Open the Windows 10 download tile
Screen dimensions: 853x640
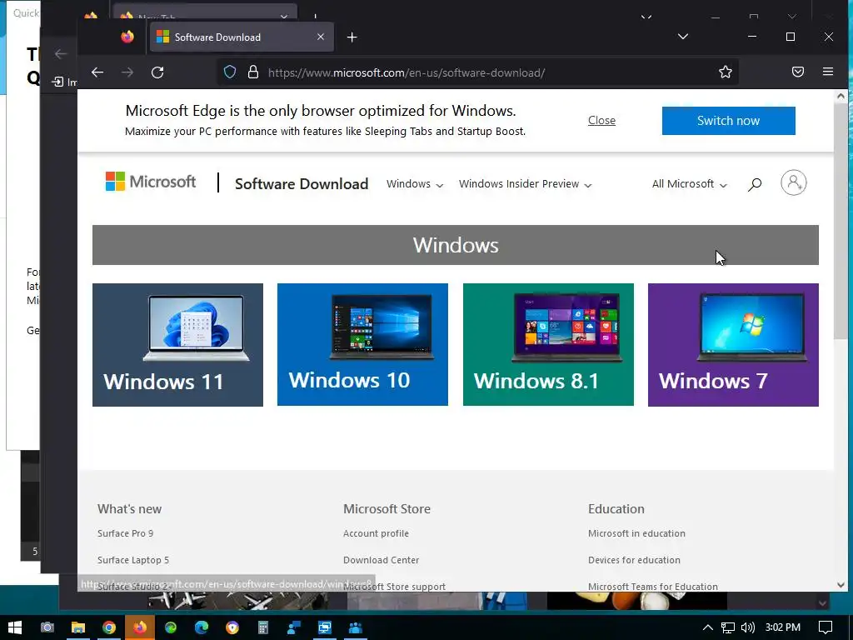coord(363,344)
